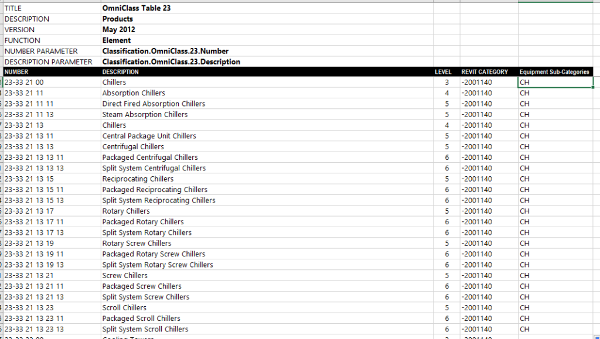Screen dimensions: 600x339
Task: Select the 'REVIT CATEGORY' header cell
Action: (x=489, y=72)
